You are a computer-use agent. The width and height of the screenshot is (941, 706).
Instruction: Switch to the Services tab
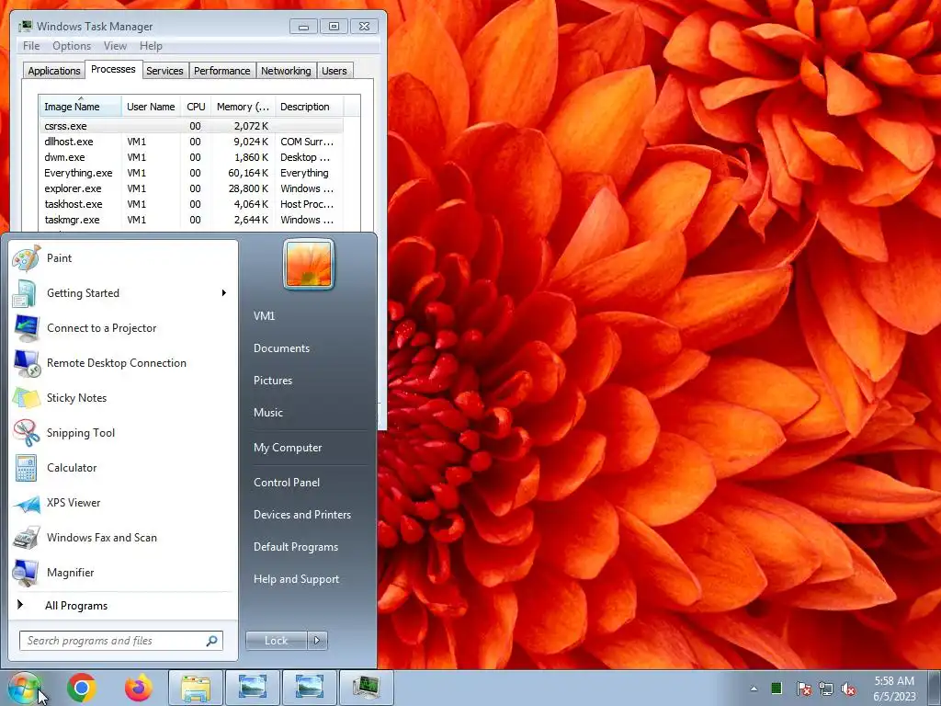click(x=164, y=71)
